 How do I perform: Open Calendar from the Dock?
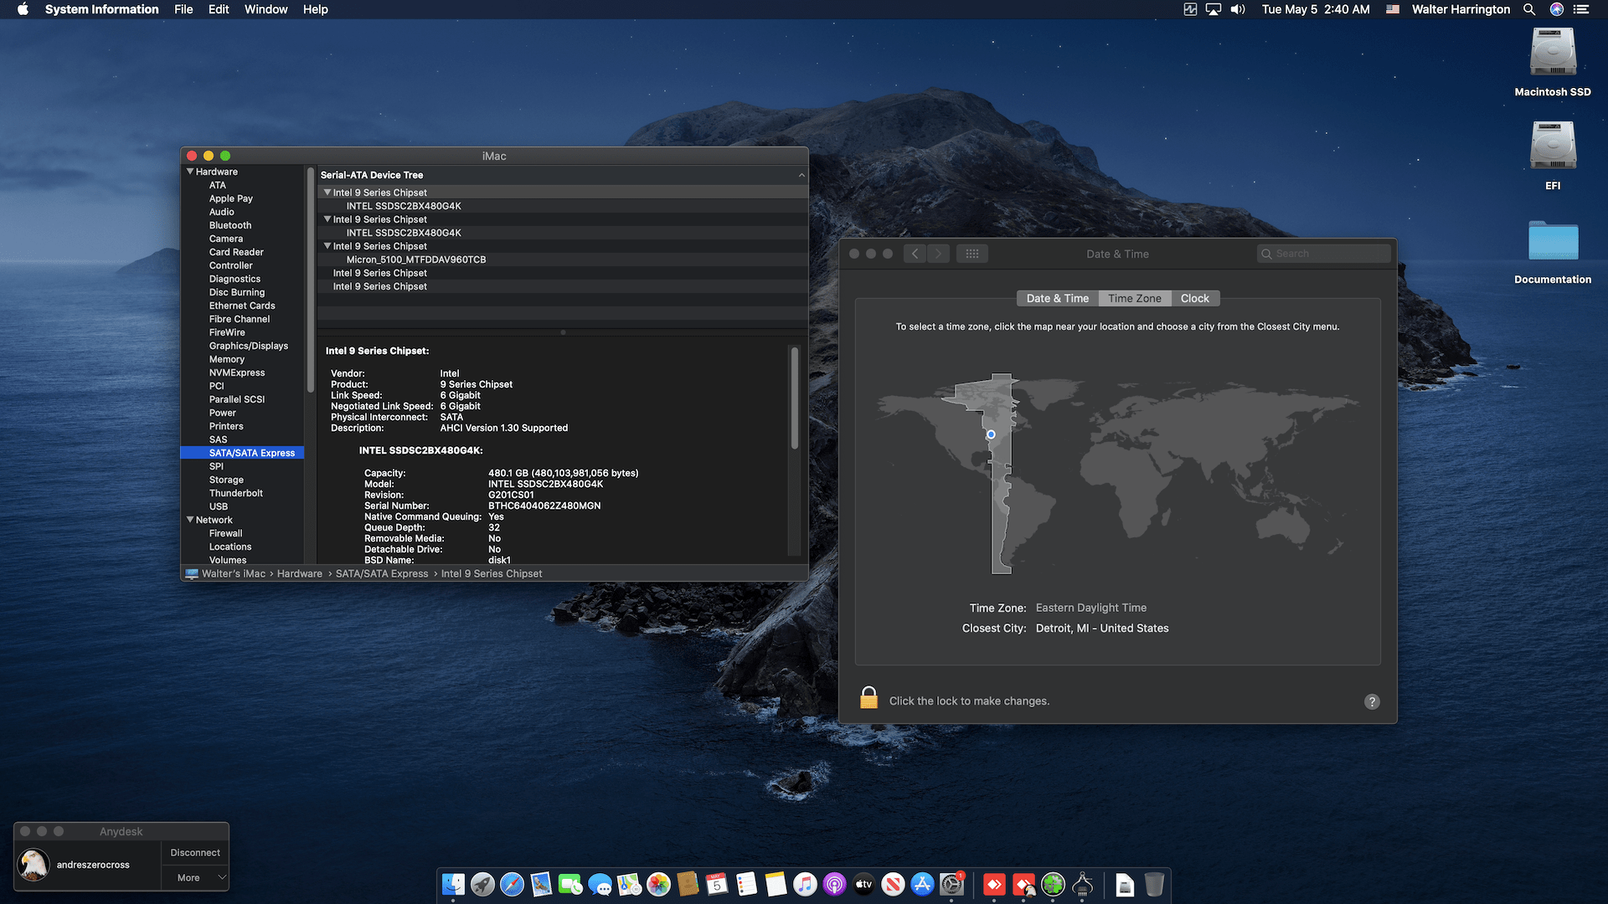(x=717, y=884)
